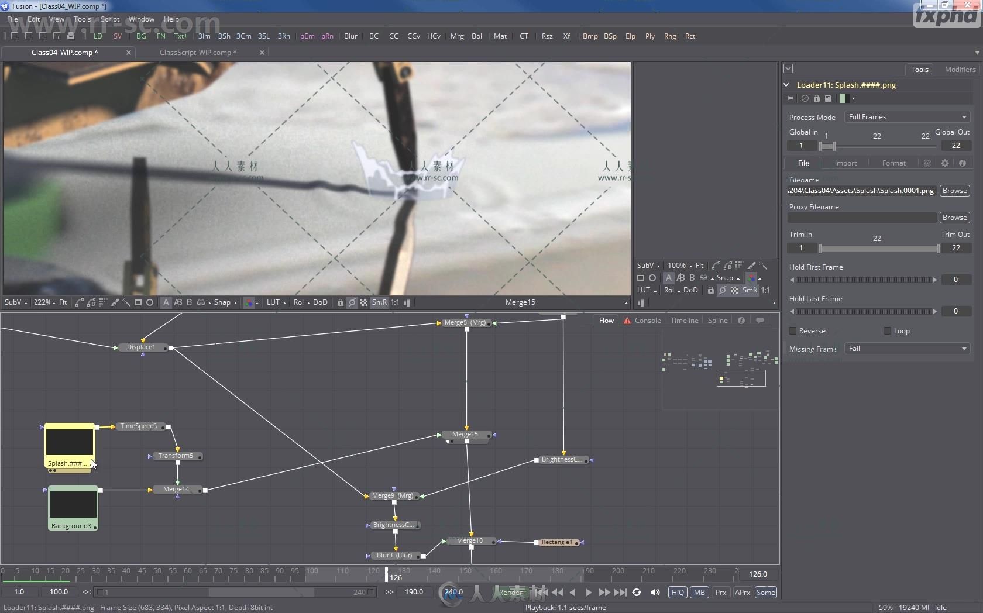Viewport: 983px width, 613px height.
Task: Click the pass-through icon for Loader11
Action: pyautogui.click(x=805, y=98)
